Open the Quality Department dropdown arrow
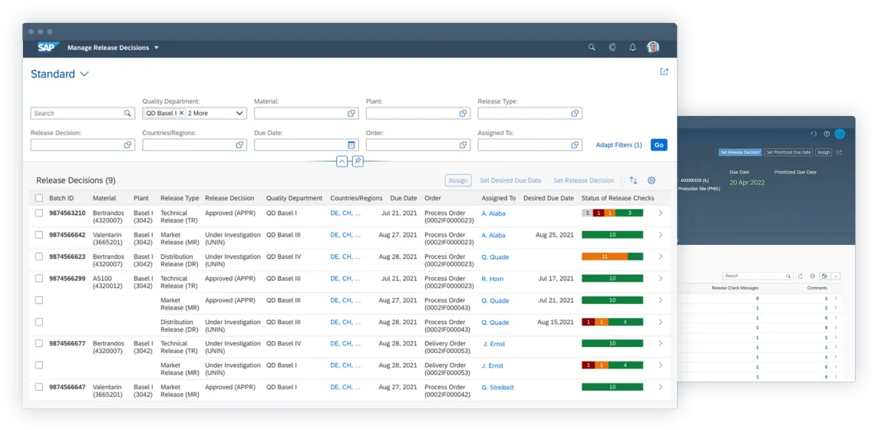Image resolution: width=878 pixels, height=430 pixels. [x=239, y=114]
